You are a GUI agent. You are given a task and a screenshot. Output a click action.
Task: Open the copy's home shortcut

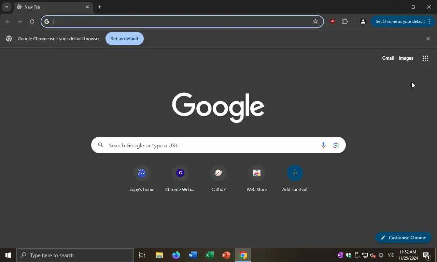(x=142, y=179)
